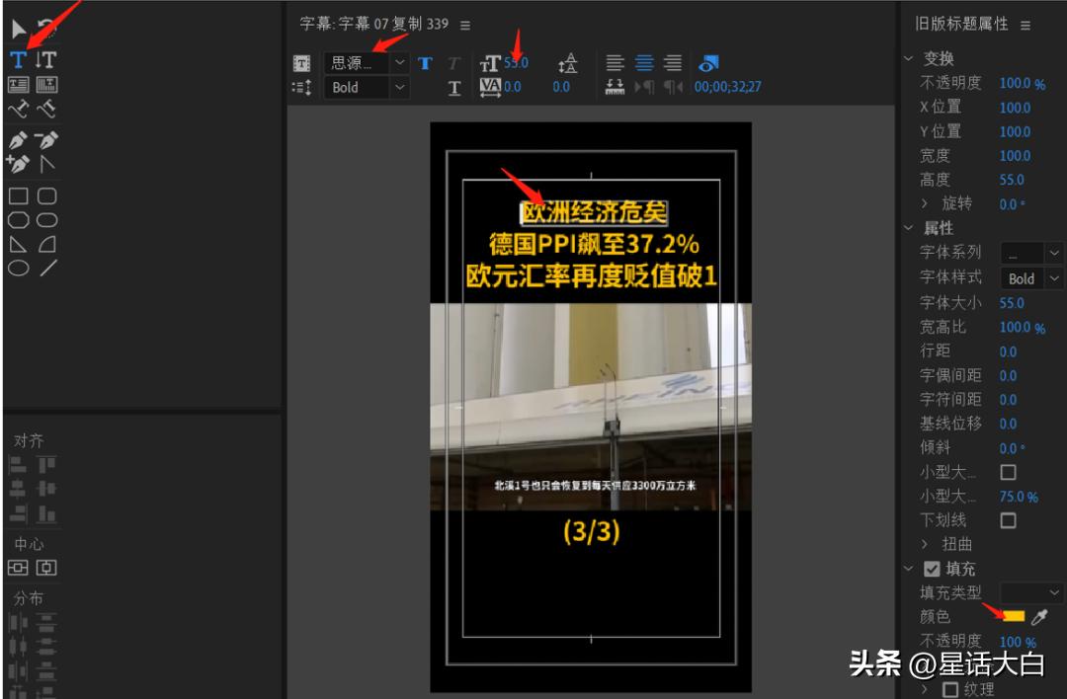Select the Selection arrow tool
The image size is (1067, 699).
(x=17, y=25)
